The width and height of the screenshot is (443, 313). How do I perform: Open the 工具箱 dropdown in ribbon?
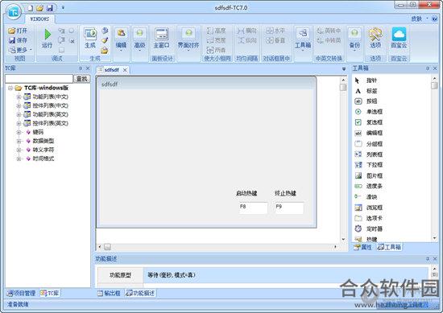tap(303, 39)
